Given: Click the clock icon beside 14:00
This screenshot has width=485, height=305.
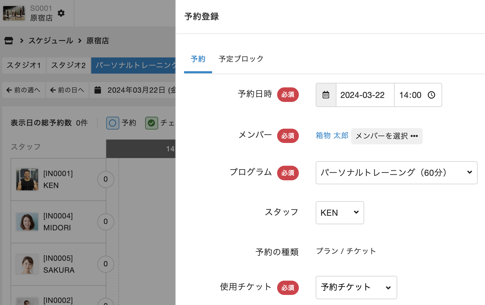Looking at the screenshot, I should pos(431,95).
